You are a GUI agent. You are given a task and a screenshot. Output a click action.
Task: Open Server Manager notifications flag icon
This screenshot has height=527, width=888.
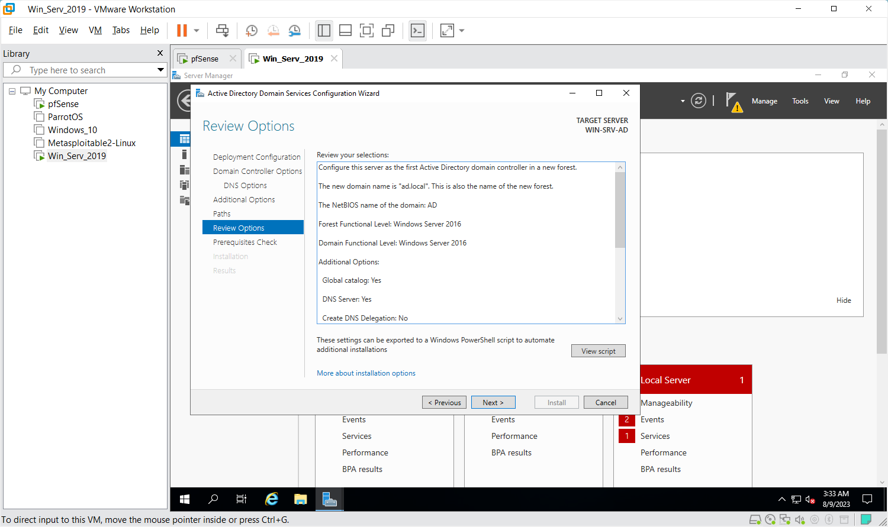click(x=733, y=102)
